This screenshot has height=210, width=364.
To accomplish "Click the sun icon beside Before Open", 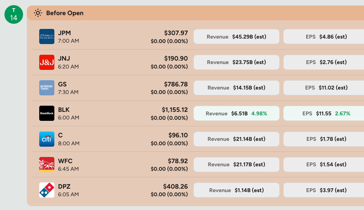I will 38,13.
